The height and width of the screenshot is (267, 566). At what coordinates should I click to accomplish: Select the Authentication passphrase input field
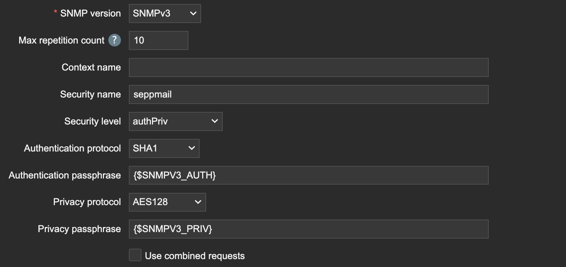coord(308,175)
